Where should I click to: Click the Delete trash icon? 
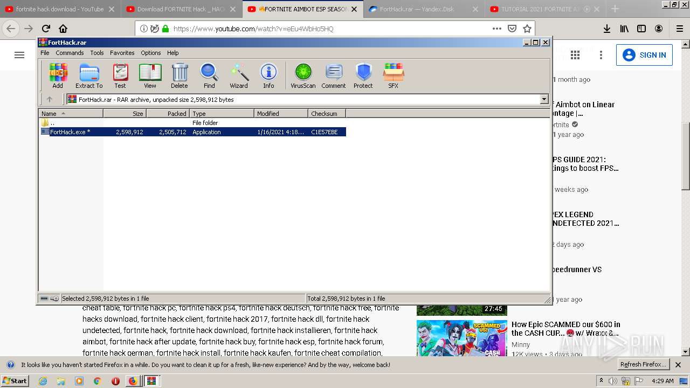180,75
